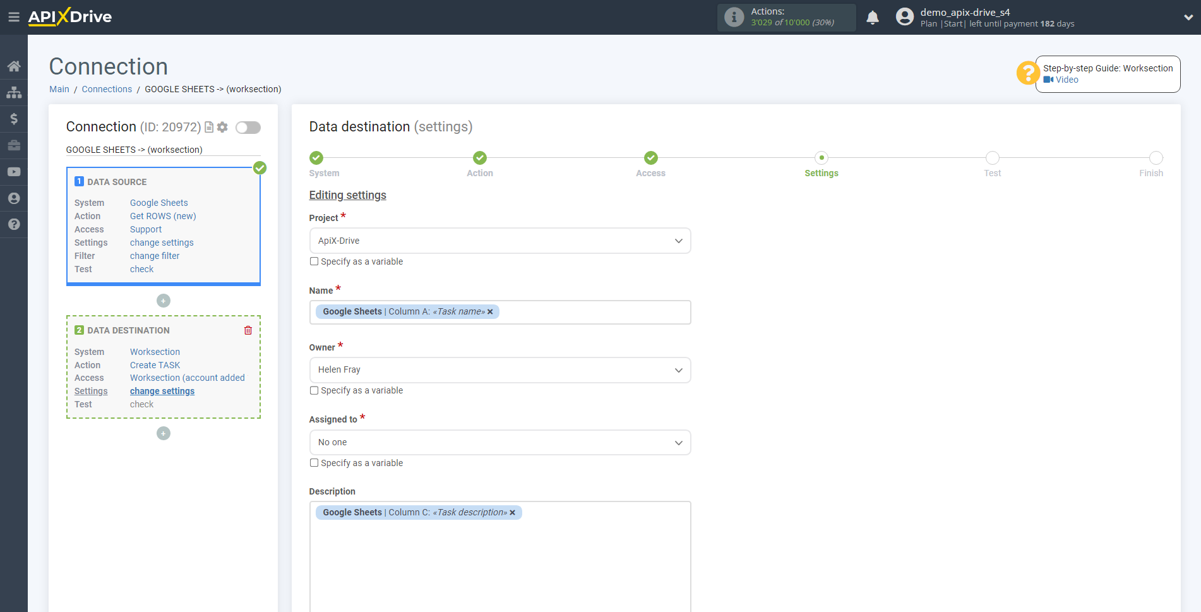This screenshot has height=612, width=1201.
Task: Click the Data Source green check badge
Action: pos(260,168)
